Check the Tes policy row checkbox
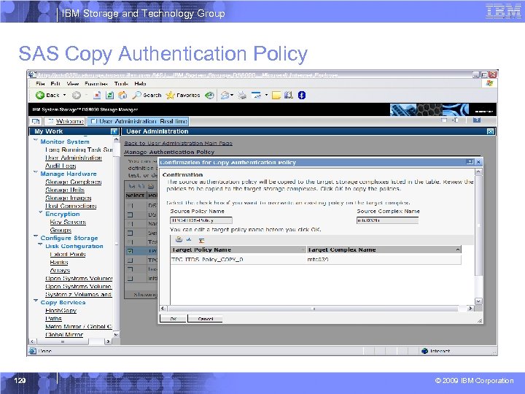This screenshot has width=525, height=394. point(130,242)
